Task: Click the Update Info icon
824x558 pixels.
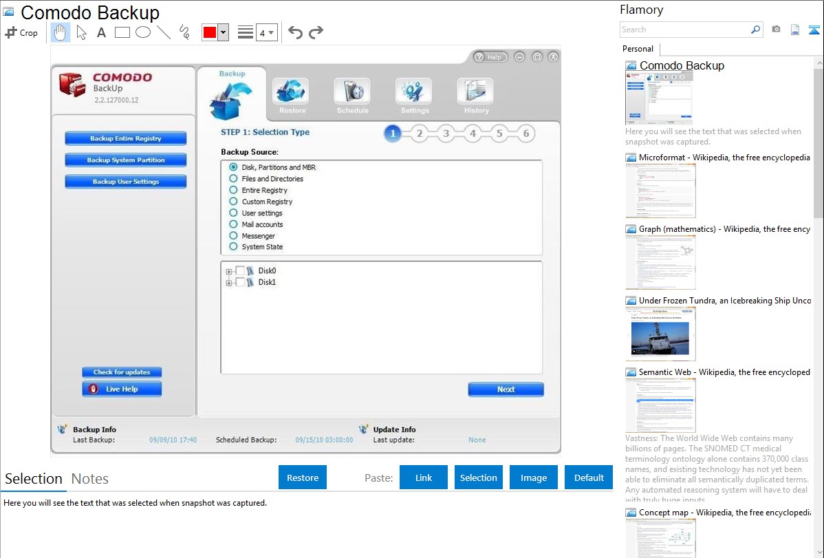Action: 363,429
